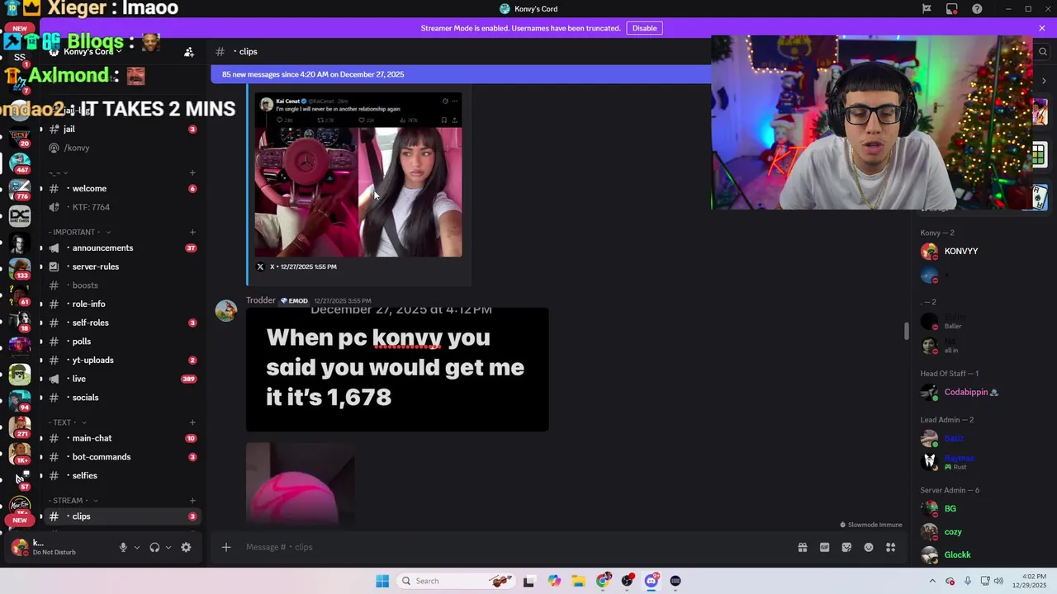Click the Windows Start button
Viewport: 1057px width, 594px height.
[x=382, y=581]
